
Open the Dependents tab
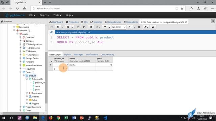(x=131, y=22)
